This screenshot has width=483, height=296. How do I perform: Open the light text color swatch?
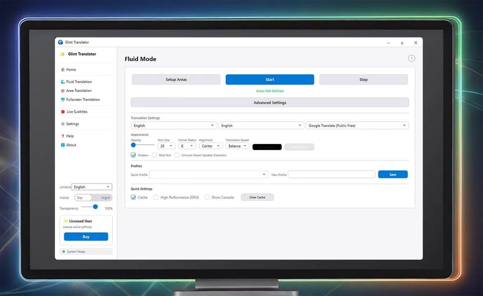pyautogui.click(x=299, y=147)
